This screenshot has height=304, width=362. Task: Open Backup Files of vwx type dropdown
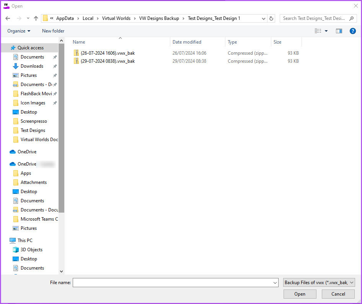(x=319, y=283)
